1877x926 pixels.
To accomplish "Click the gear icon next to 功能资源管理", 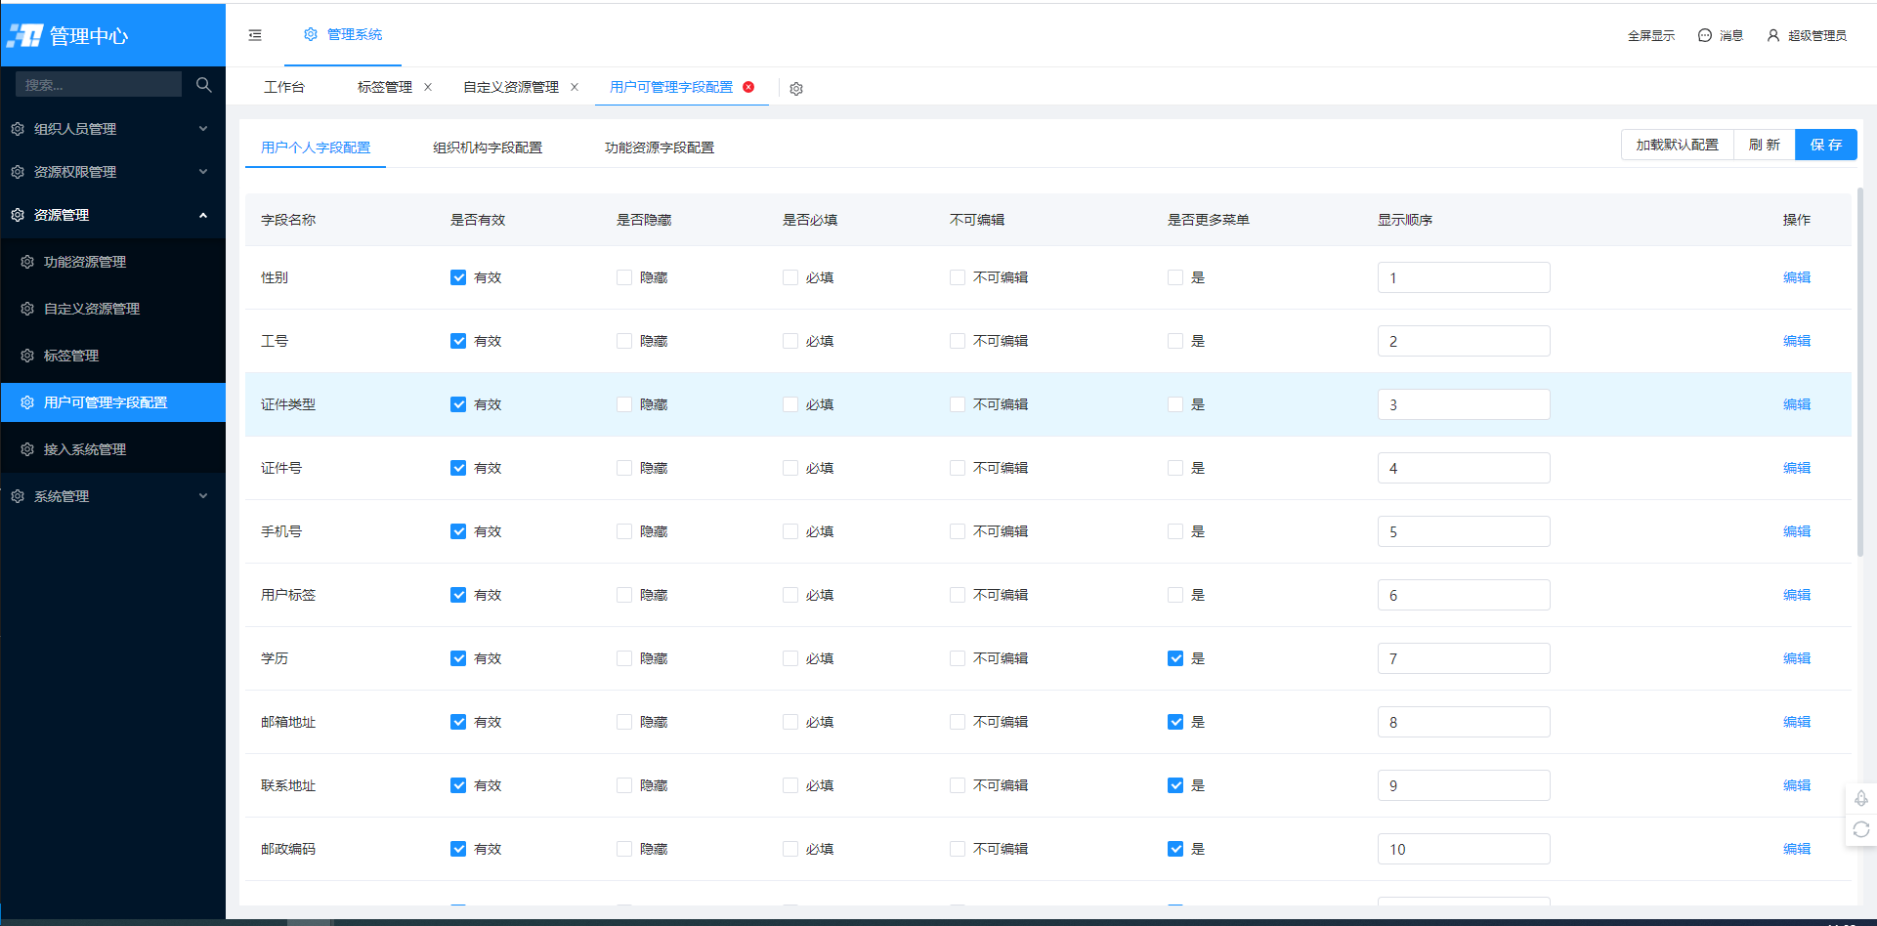I will pos(27,262).
